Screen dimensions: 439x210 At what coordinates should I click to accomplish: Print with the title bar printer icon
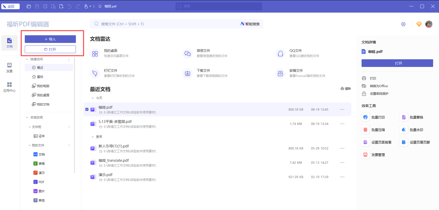45,6
